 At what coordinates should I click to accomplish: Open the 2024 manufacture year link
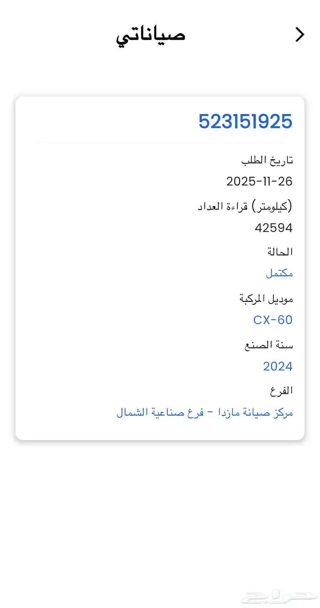(x=277, y=366)
